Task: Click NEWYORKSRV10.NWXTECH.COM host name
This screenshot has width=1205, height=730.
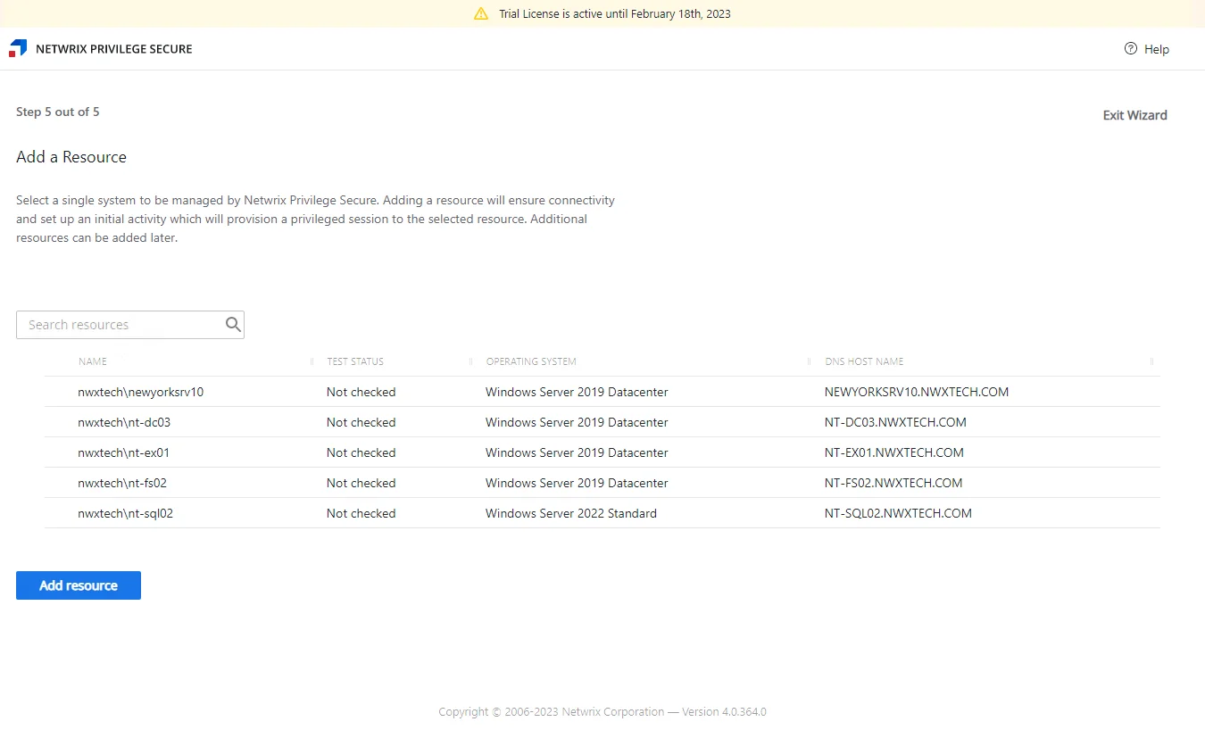Action: (917, 392)
